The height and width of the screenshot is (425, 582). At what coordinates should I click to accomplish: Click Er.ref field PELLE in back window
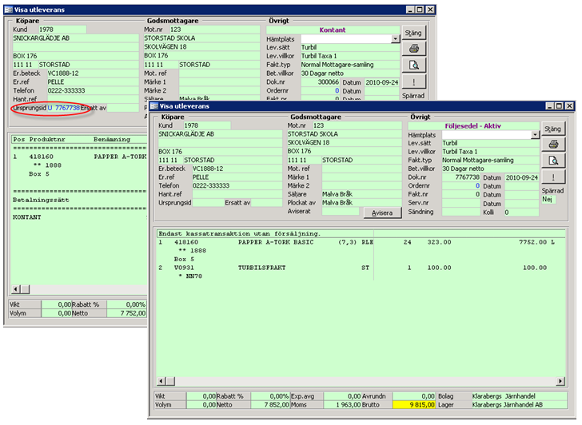[93, 81]
